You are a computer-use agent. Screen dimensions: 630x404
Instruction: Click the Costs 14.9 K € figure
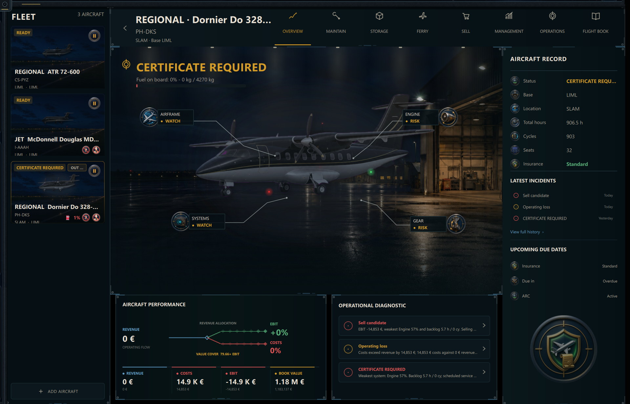coord(190,382)
